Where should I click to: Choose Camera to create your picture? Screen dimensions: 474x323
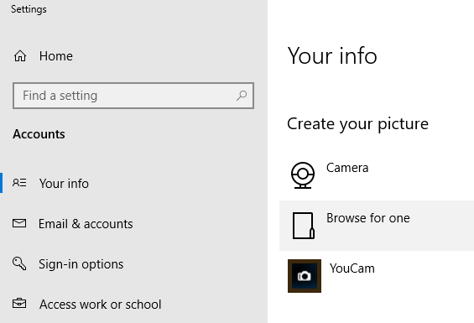(x=347, y=168)
